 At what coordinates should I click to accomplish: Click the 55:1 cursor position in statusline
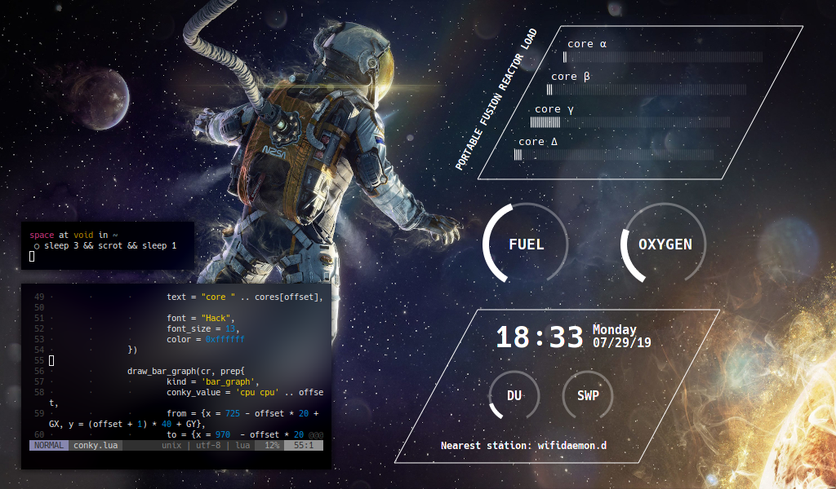[x=304, y=445]
